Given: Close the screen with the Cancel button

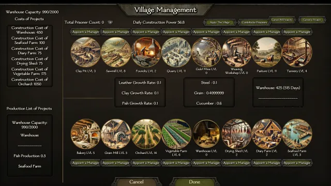Looking at the screenshot, I should [x=137, y=182].
